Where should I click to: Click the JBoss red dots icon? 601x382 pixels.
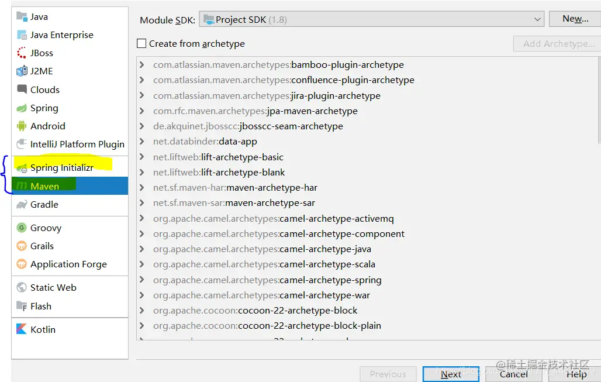[x=22, y=53]
